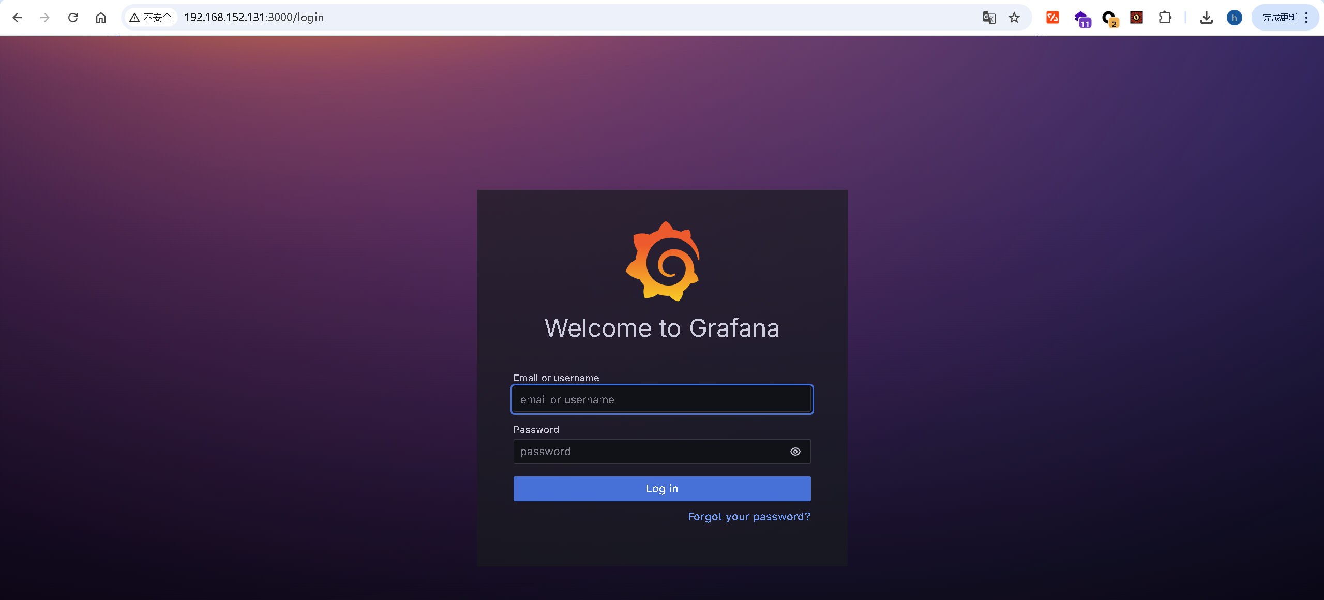Bookmark this page with the star icon
The width and height of the screenshot is (1324, 600).
coord(1014,18)
